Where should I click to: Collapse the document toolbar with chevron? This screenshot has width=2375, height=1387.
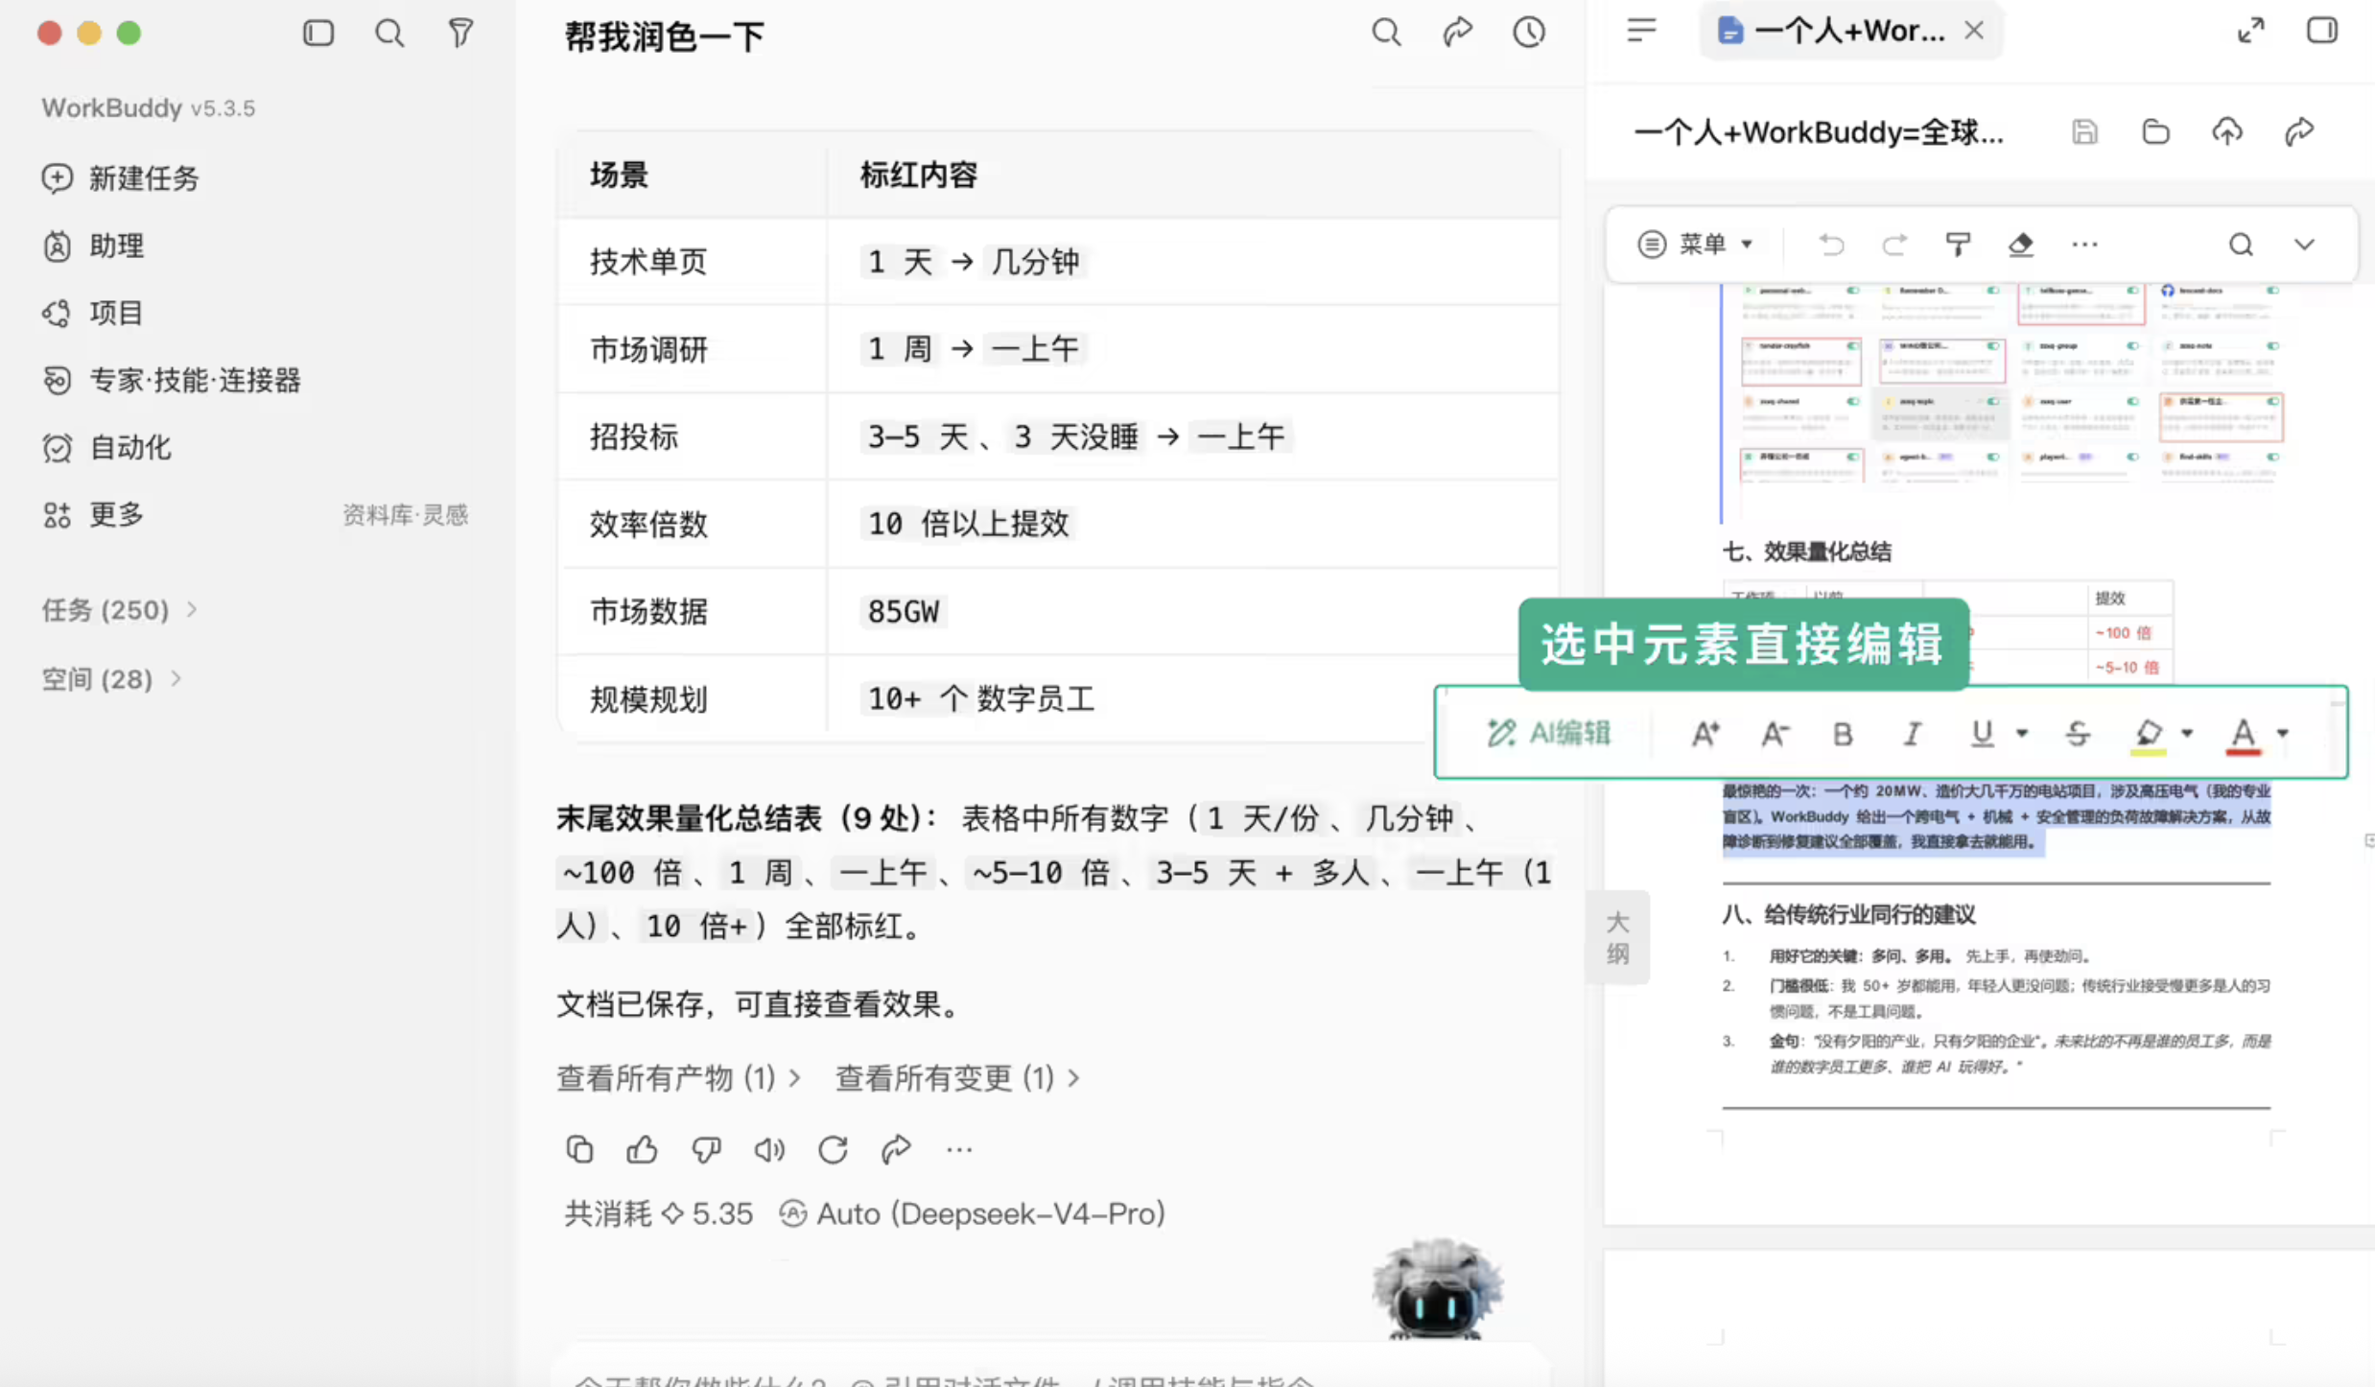point(2304,245)
